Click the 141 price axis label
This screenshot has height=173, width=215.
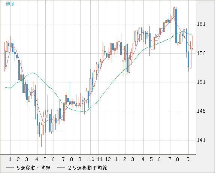point(201,140)
